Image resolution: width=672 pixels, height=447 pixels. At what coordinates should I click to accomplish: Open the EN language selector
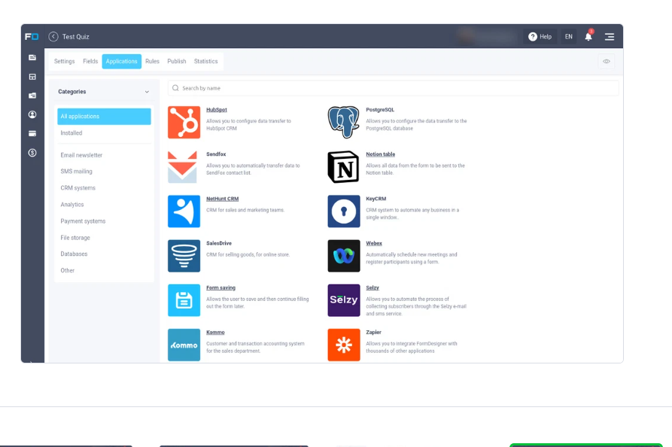coord(568,37)
